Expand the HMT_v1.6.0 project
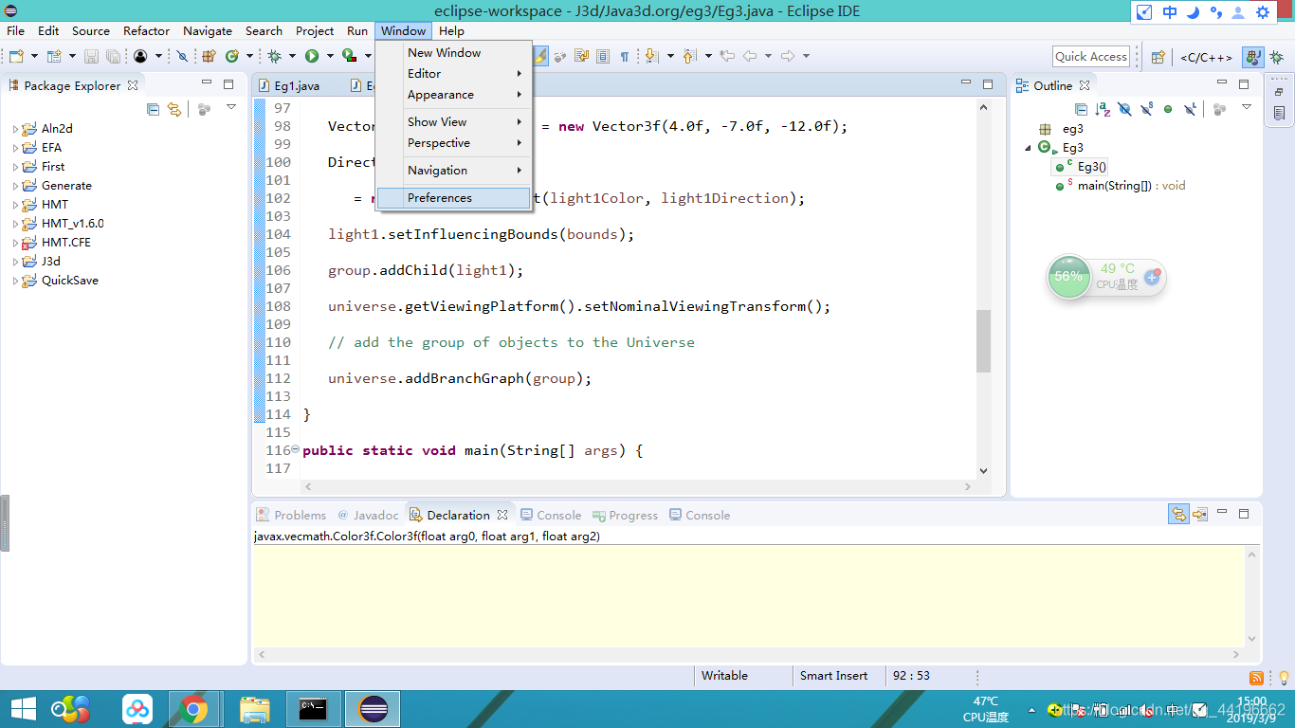 pos(16,224)
